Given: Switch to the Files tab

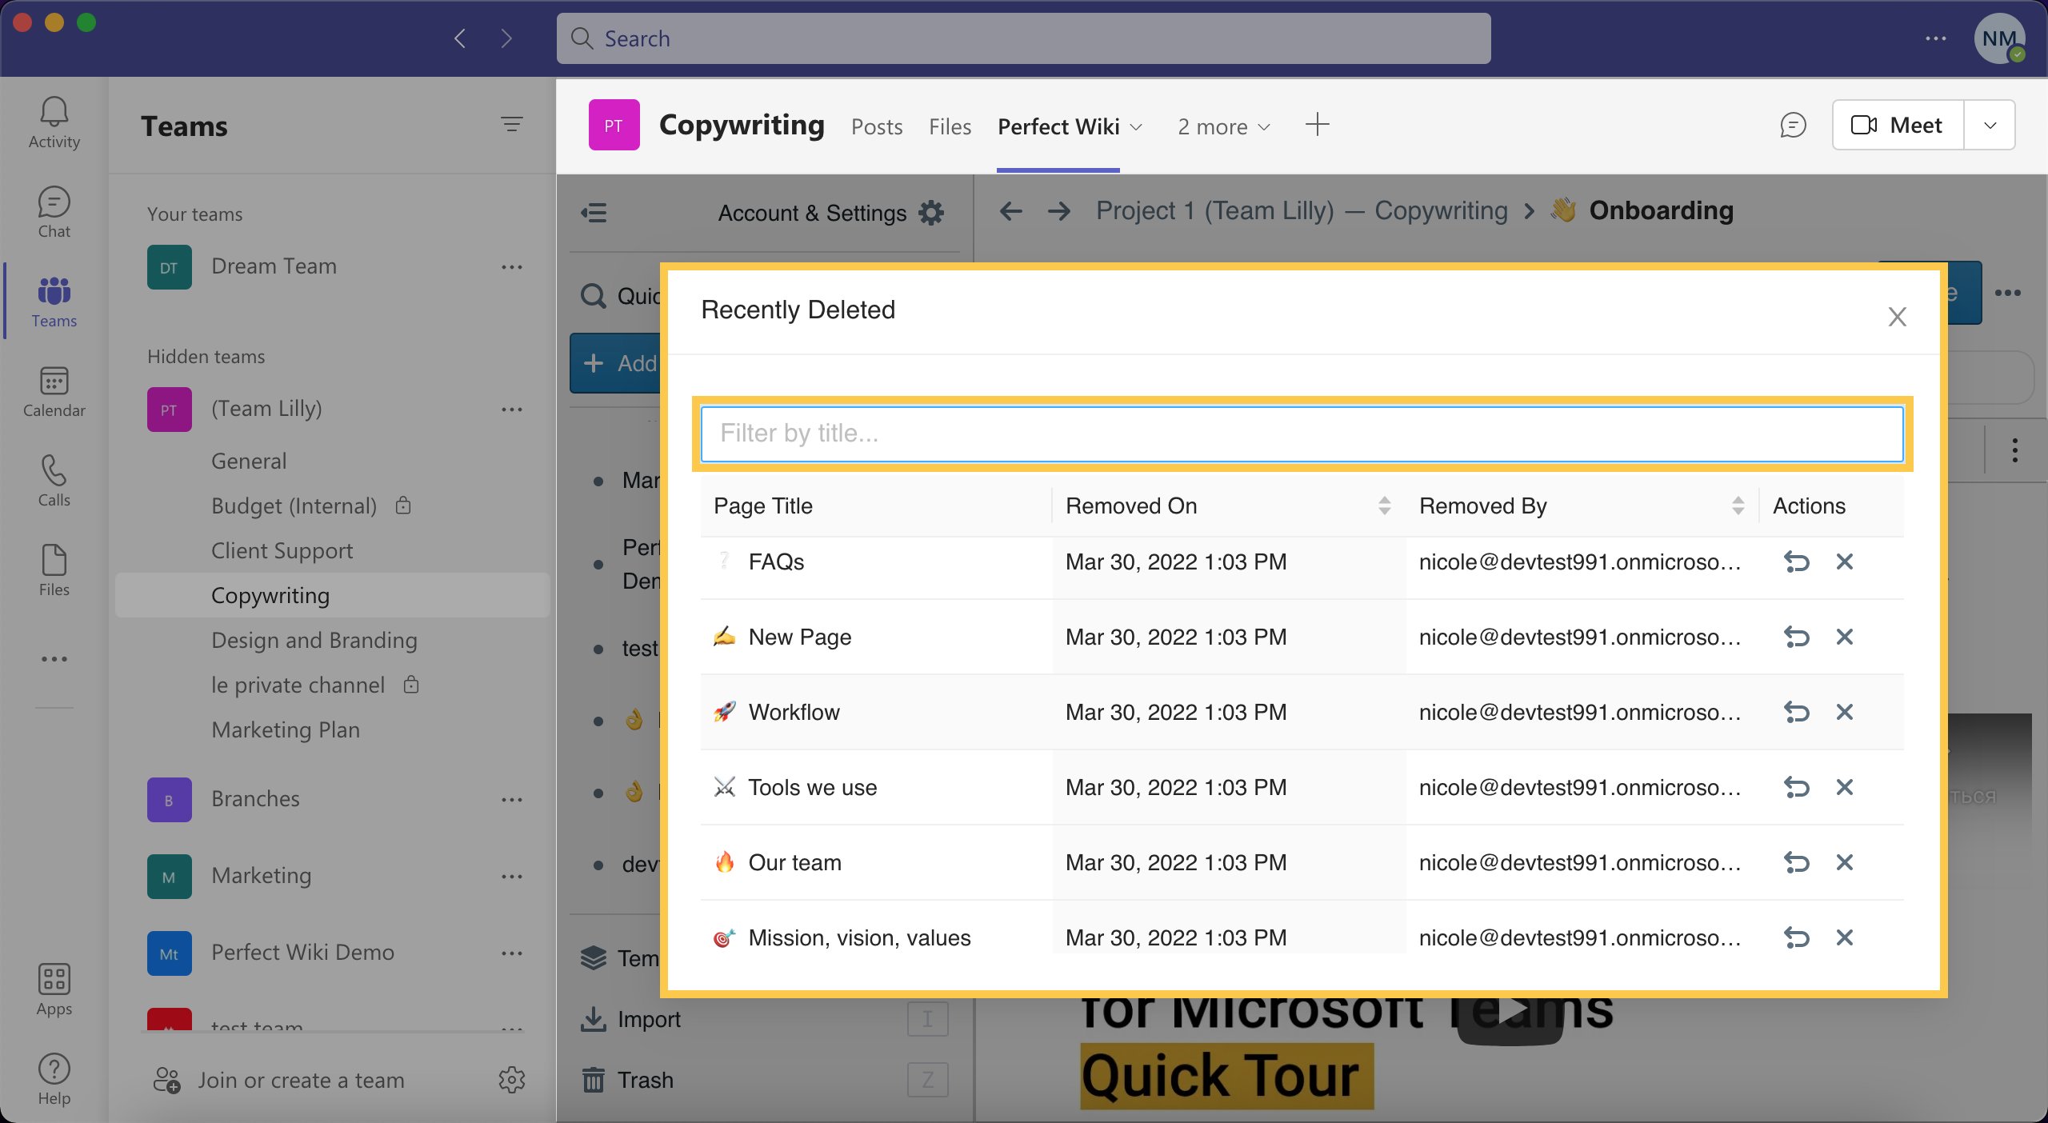Looking at the screenshot, I should 950,126.
